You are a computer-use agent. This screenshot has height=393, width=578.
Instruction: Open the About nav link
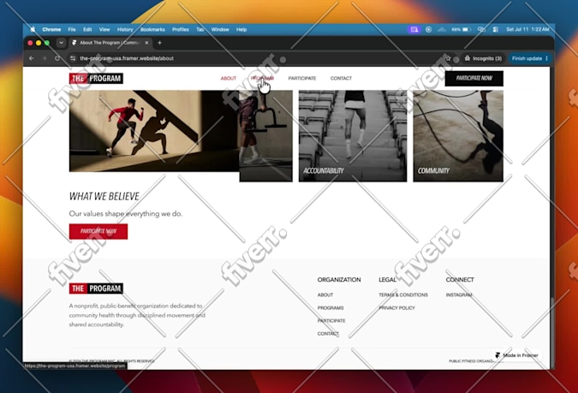229,78
